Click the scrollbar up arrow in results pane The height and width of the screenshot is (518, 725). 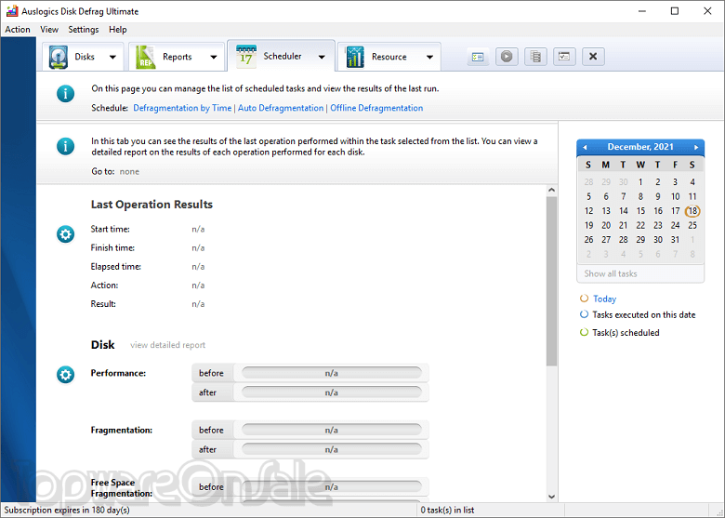[551, 190]
